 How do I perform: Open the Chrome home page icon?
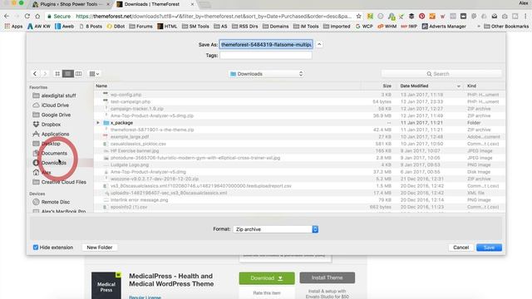coord(37,16)
